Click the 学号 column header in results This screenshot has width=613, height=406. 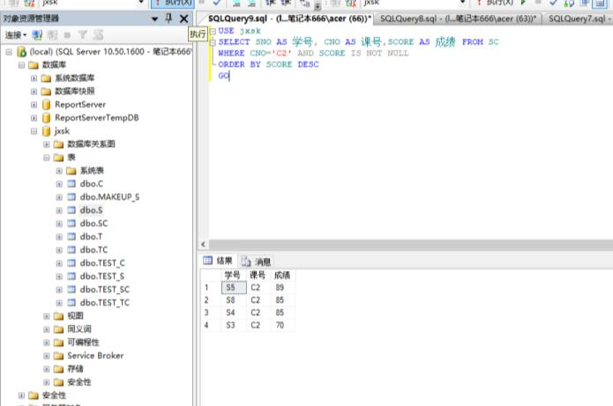click(234, 276)
